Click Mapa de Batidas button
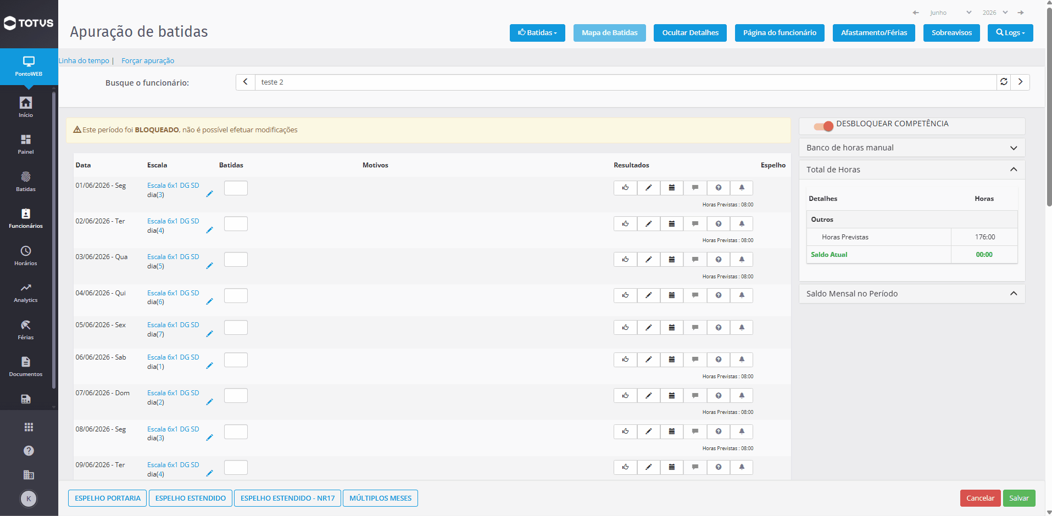Screen dimensions: 1052x516 click(x=610, y=33)
